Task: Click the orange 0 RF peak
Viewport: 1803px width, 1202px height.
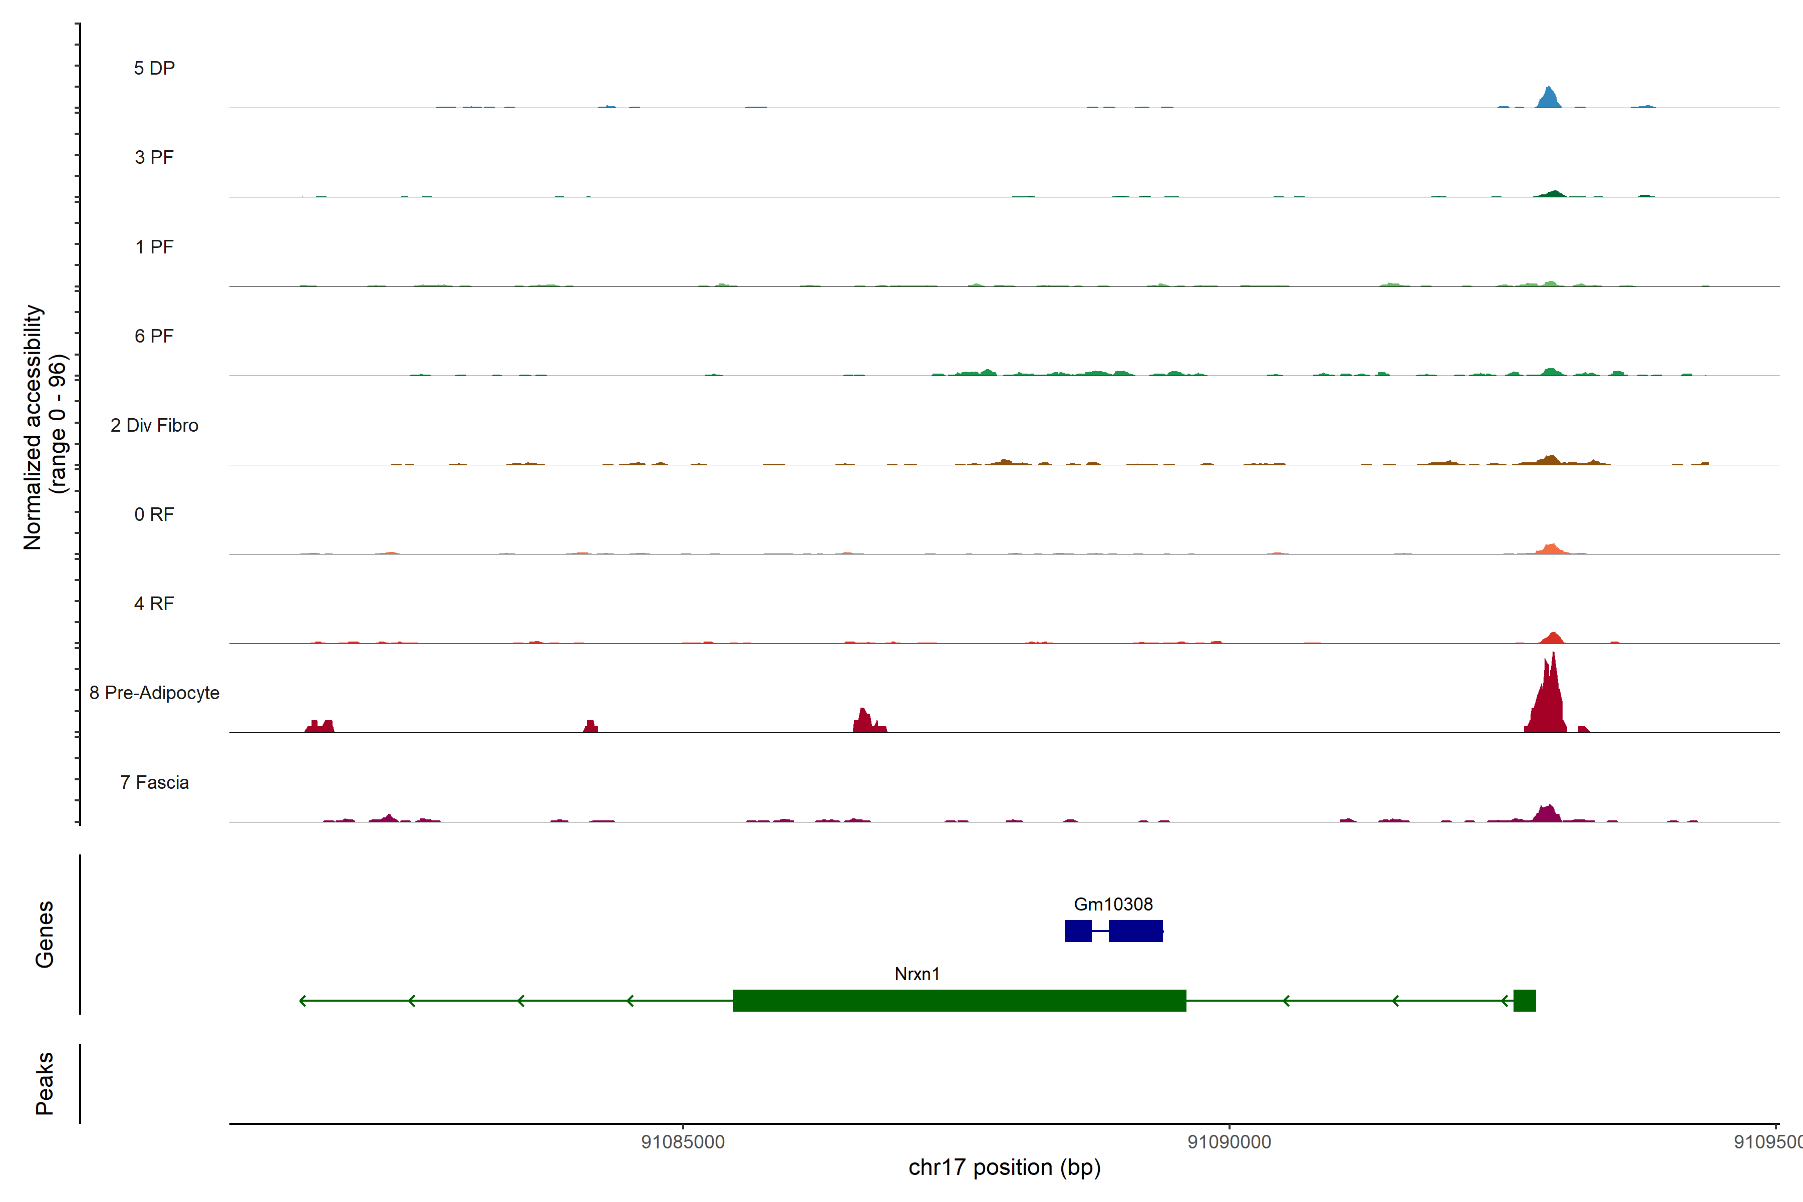Action: tap(1550, 549)
